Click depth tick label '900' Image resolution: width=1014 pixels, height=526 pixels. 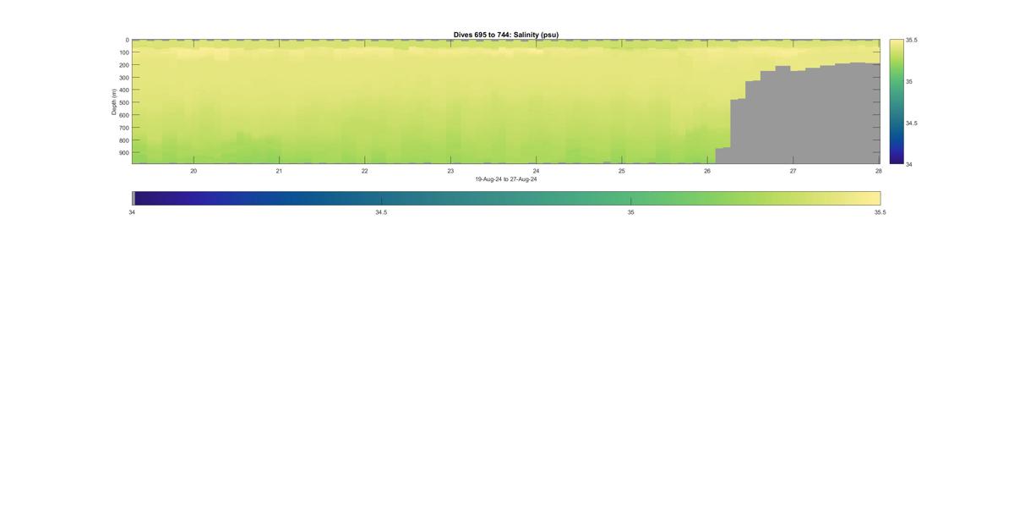pyautogui.click(x=123, y=153)
